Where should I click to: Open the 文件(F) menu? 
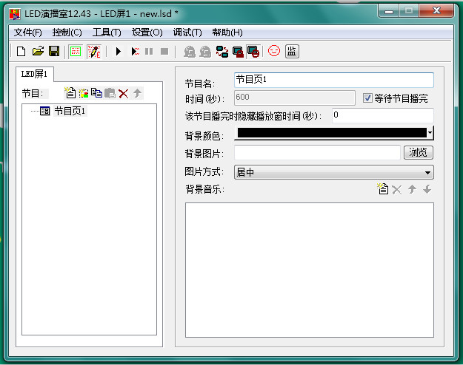coord(27,33)
